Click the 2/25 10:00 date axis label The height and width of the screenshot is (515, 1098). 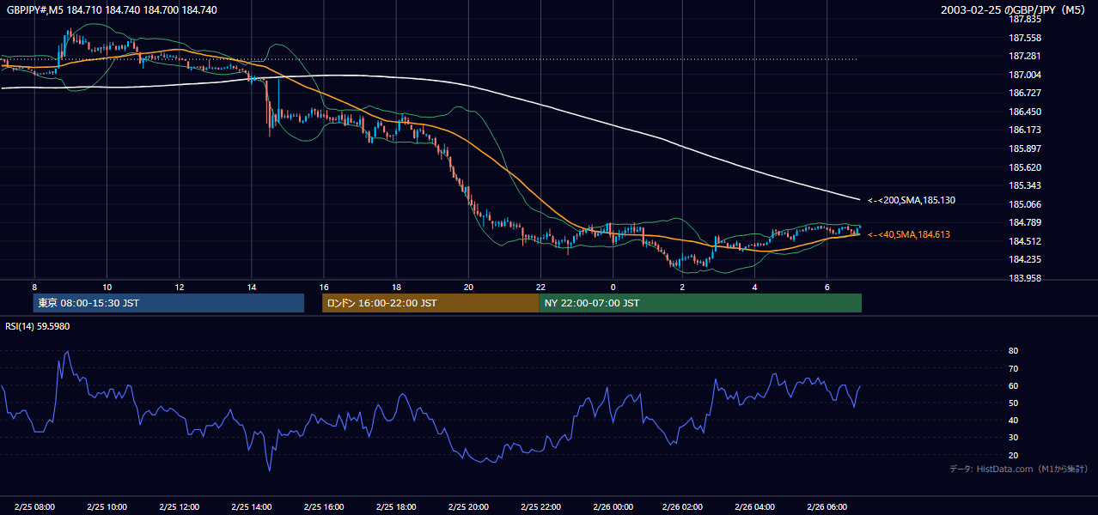coord(107,506)
